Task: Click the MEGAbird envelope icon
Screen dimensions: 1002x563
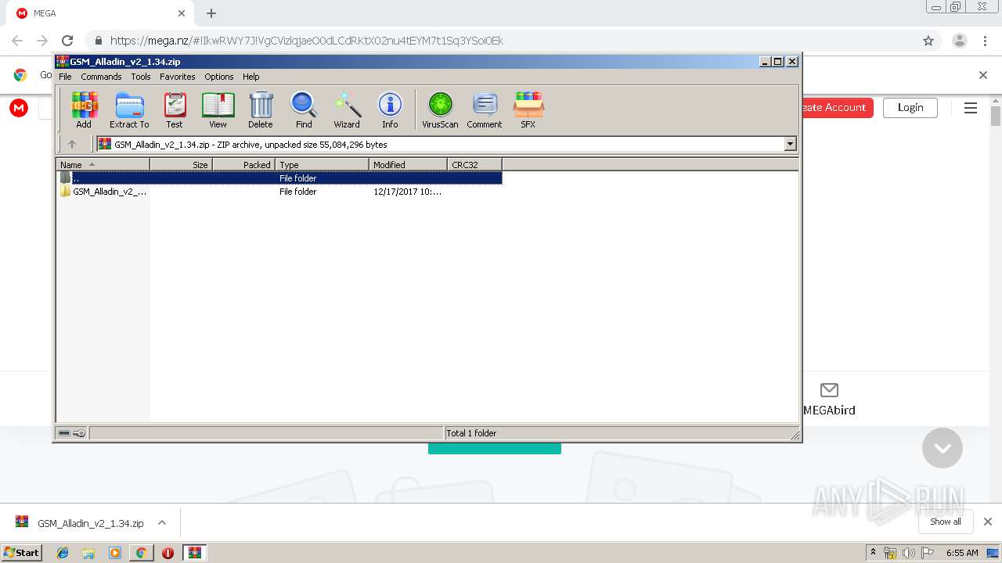Action: coord(829,389)
